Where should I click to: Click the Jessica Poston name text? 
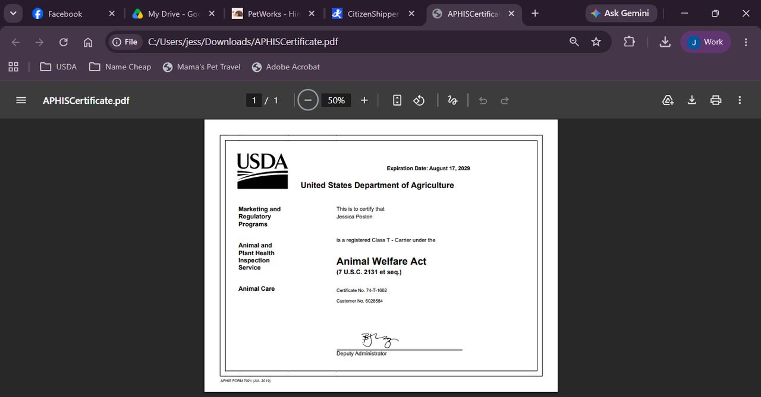coord(354,217)
